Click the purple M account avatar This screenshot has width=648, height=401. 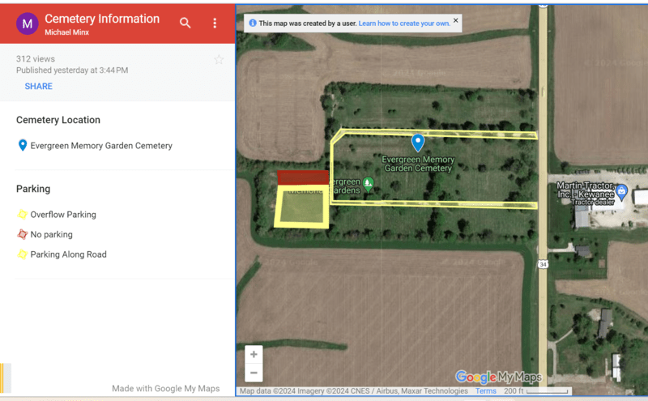coord(28,23)
